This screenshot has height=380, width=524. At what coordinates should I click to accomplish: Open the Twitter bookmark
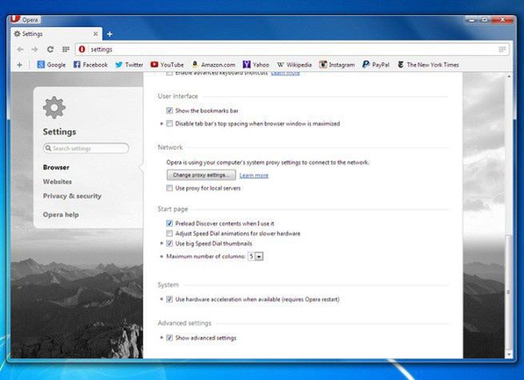coord(130,65)
